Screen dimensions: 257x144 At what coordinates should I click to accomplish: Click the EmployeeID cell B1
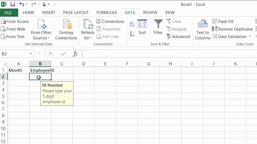(x=40, y=70)
